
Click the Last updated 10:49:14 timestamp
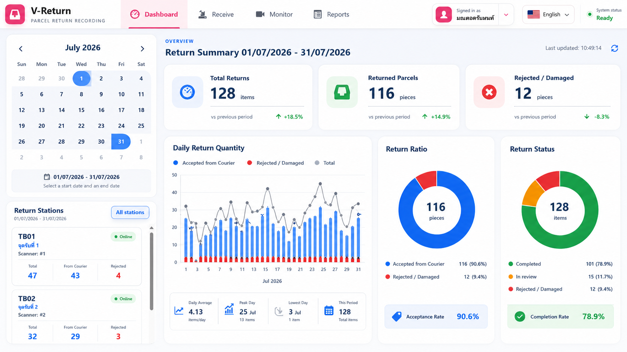(573, 48)
